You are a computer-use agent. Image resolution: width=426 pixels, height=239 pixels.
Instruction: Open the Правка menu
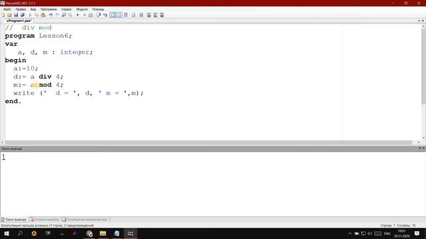(21, 9)
